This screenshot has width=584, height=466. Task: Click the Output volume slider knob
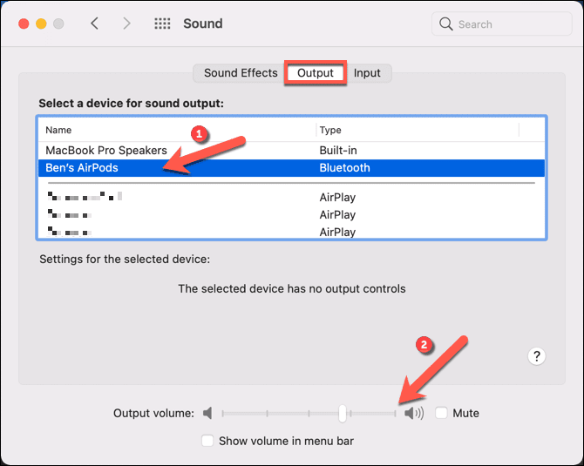click(x=343, y=413)
